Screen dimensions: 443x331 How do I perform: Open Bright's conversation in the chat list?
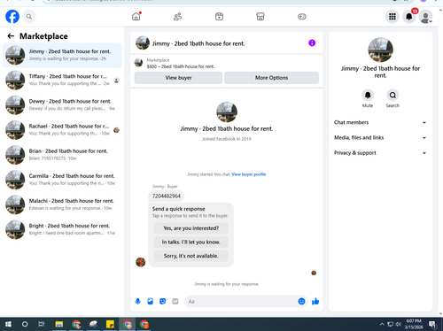click(x=62, y=229)
